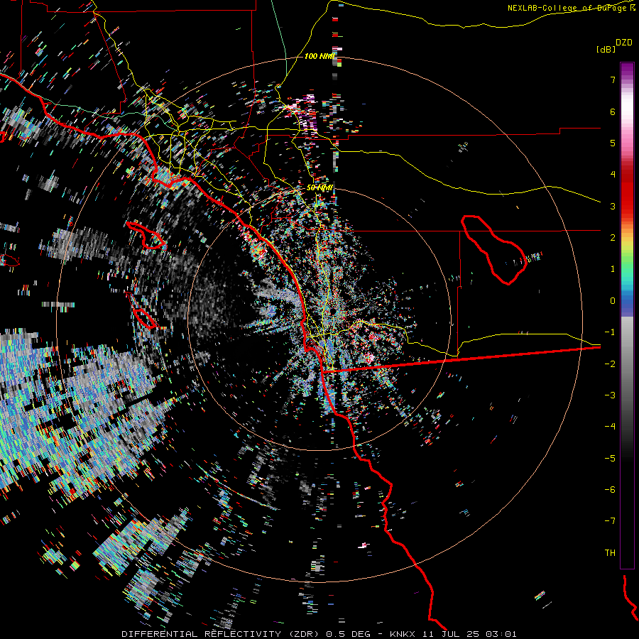Pick the -4 tick label on the scale

click(x=610, y=426)
